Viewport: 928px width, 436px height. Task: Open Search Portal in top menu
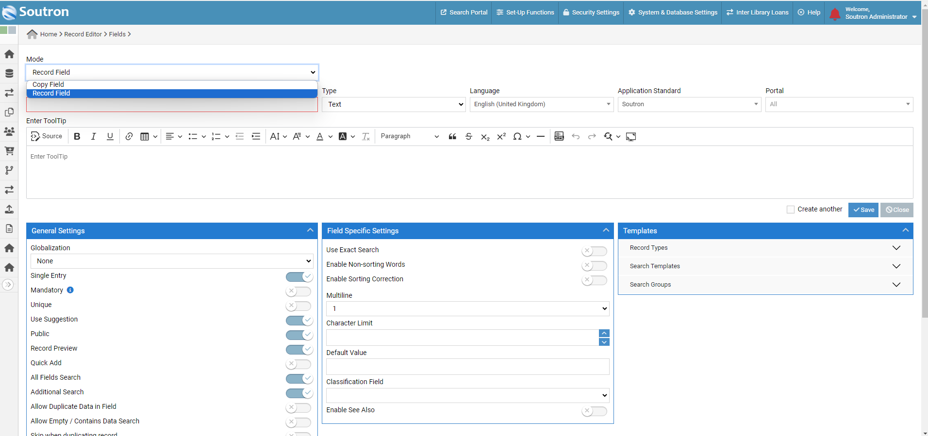[x=464, y=13]
